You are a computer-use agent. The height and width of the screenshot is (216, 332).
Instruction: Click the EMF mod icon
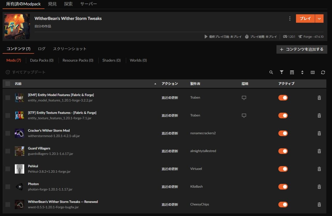coord(19,98)
